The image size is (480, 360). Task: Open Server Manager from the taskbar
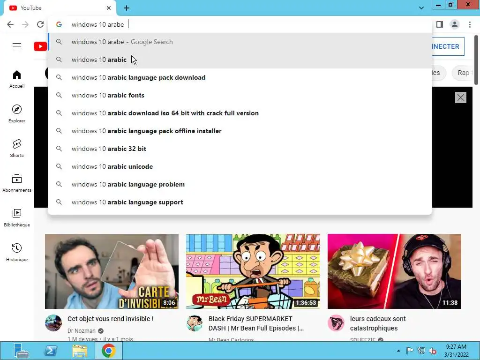coord(21,351)
